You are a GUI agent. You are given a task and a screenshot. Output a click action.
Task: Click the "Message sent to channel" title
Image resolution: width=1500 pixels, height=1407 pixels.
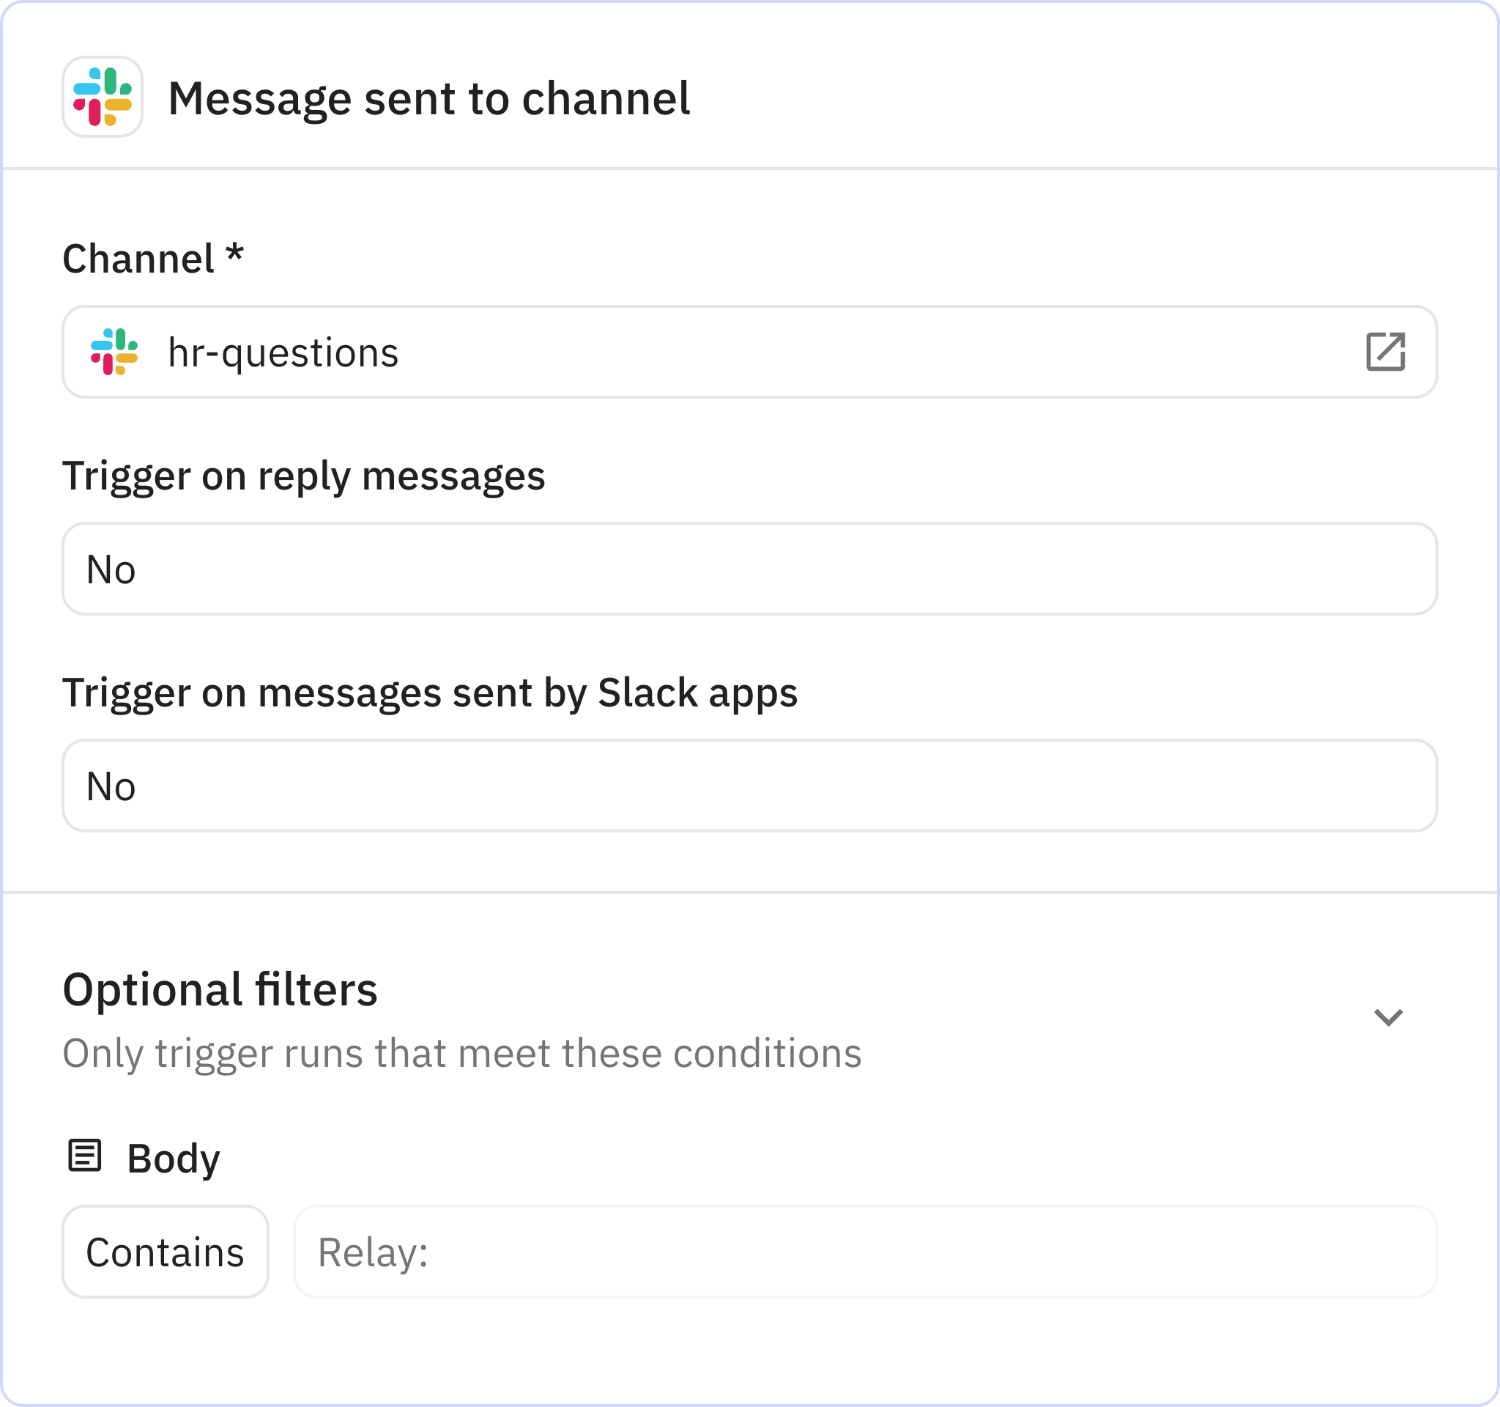point(429,97)
